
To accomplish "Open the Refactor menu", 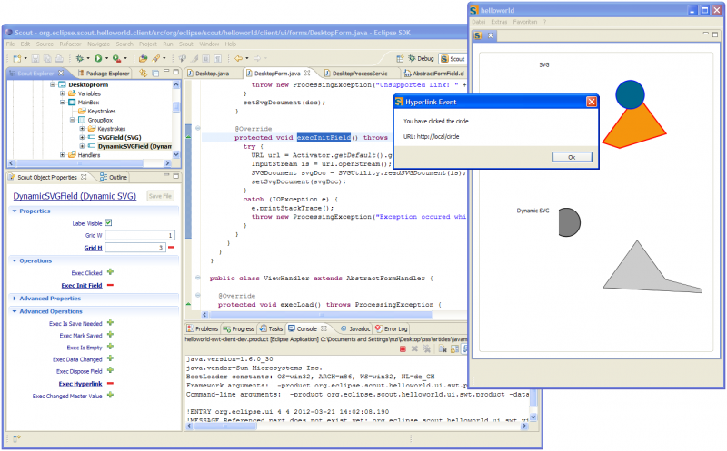I will pos(70,44).
